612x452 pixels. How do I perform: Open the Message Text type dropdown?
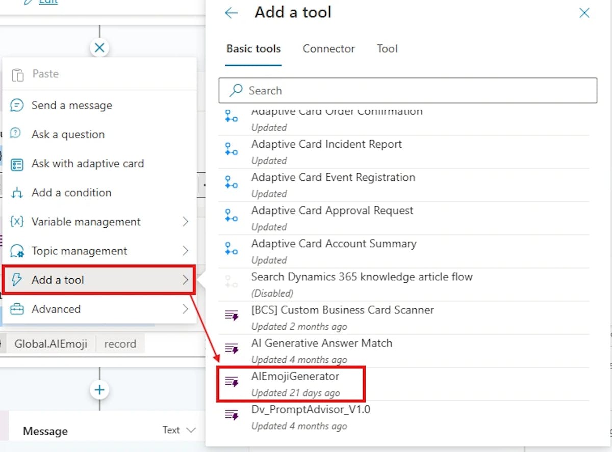[x=179, y=430]
